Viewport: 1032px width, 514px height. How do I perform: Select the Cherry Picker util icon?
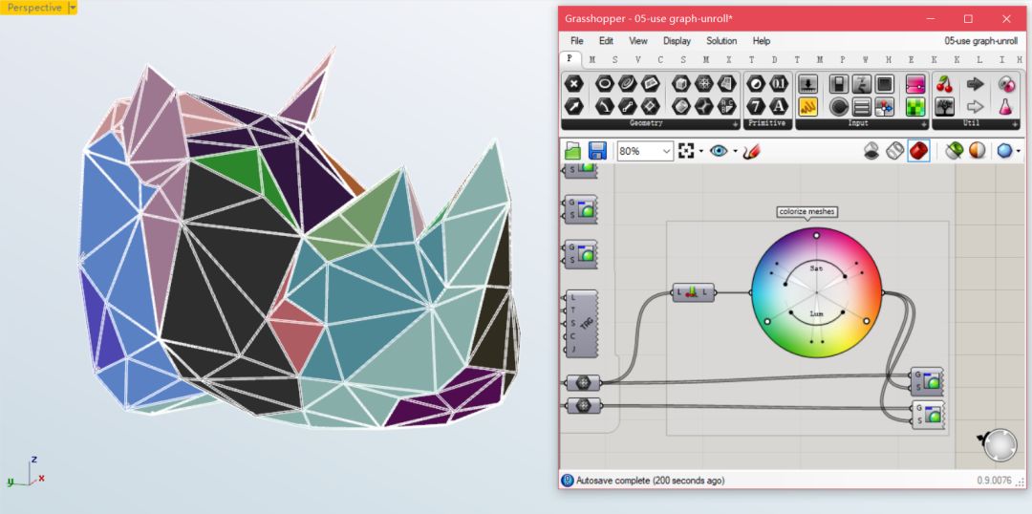coord(944,84)
